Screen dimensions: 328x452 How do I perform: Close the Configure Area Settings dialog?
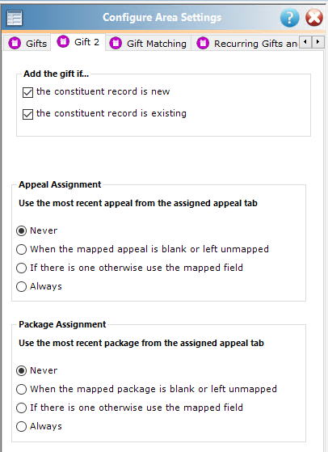(314, 18)
